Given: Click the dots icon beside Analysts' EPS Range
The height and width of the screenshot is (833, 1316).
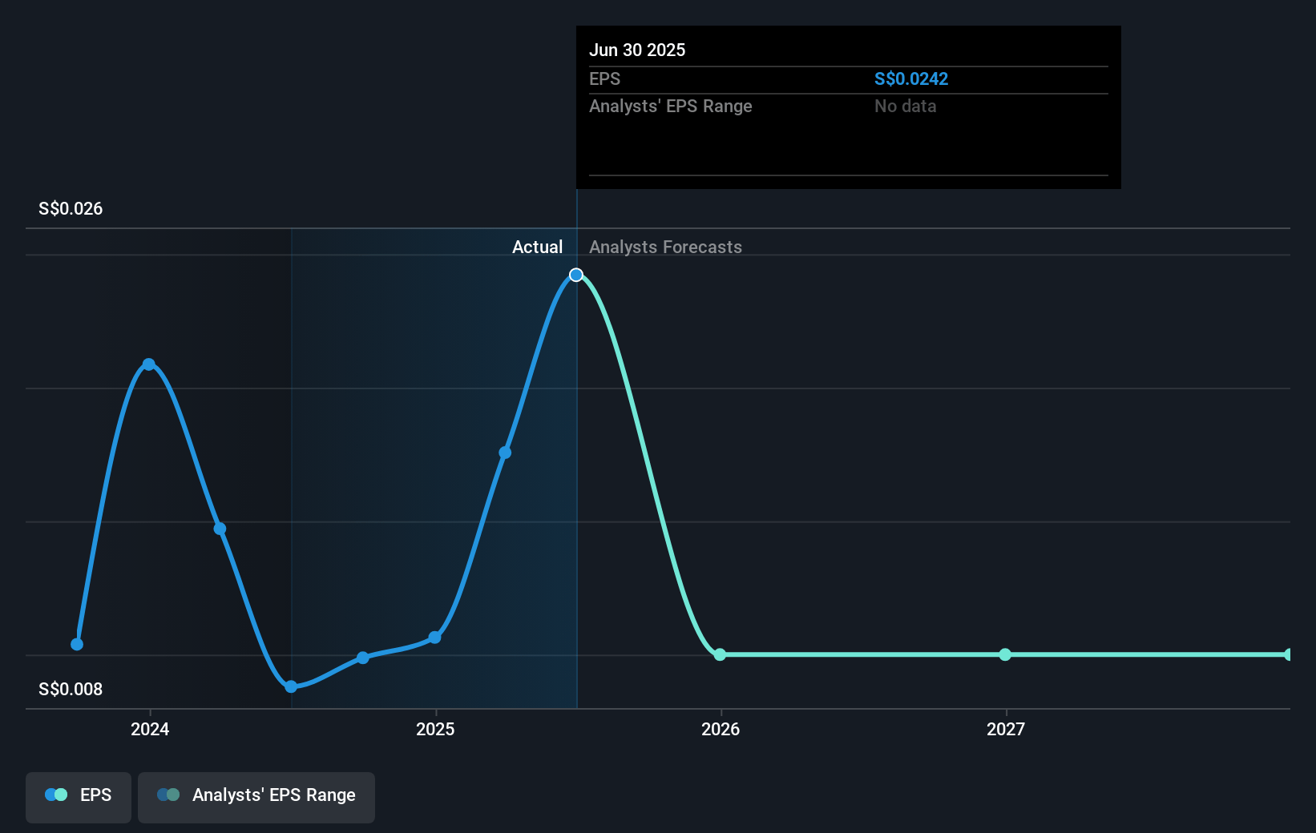Looking at the screenshot, I should pos(168,795).
